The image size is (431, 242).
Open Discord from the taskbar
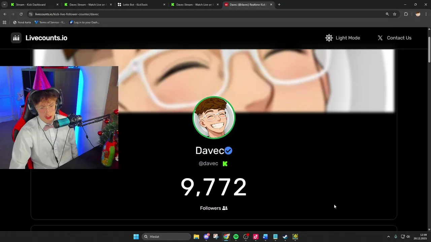[206, 237]
